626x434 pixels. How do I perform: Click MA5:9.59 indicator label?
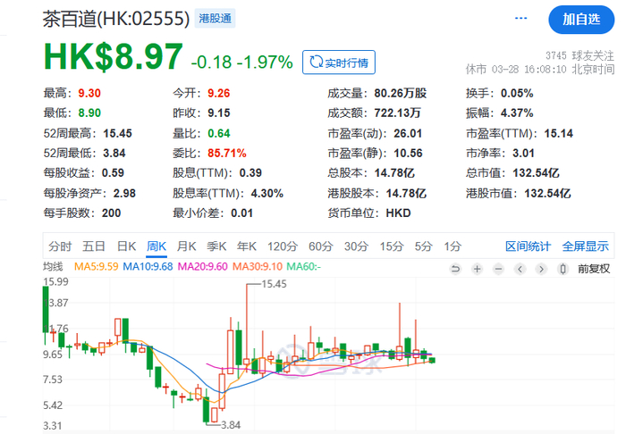(97, 266)
